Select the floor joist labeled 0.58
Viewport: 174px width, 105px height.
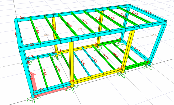click(56, 69)
